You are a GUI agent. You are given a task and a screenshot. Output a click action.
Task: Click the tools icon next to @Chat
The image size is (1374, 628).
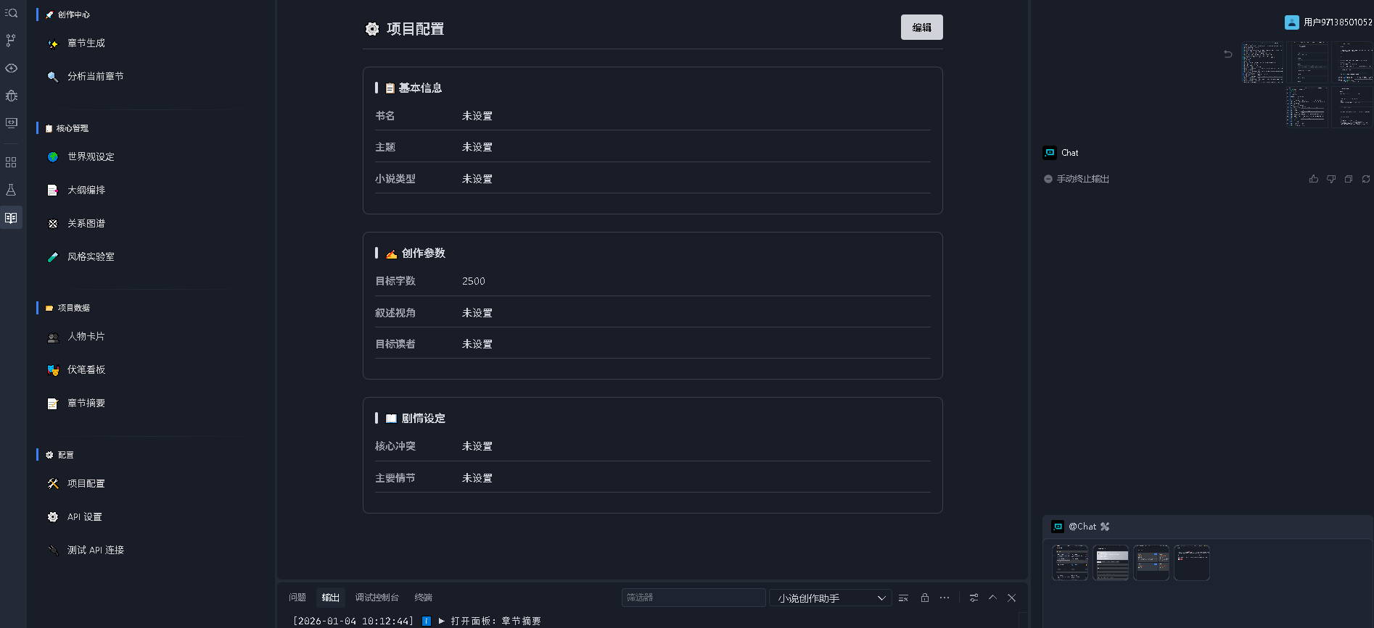point(1105,527)
